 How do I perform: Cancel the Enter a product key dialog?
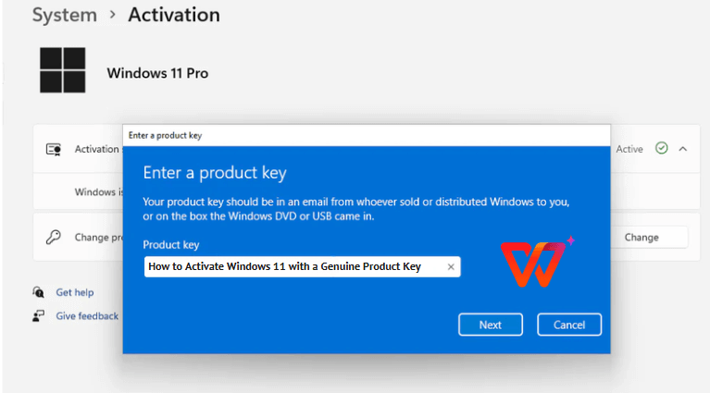coord(569,325)
